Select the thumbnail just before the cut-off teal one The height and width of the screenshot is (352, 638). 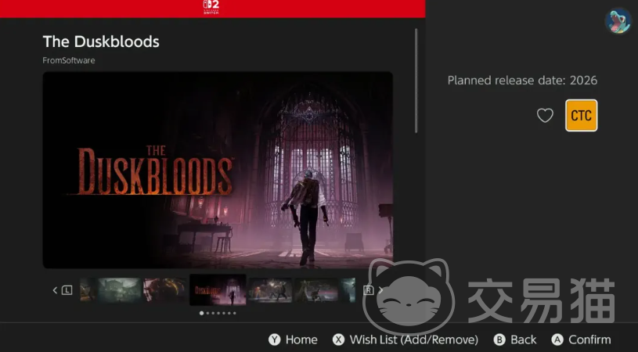click(316, 289)
